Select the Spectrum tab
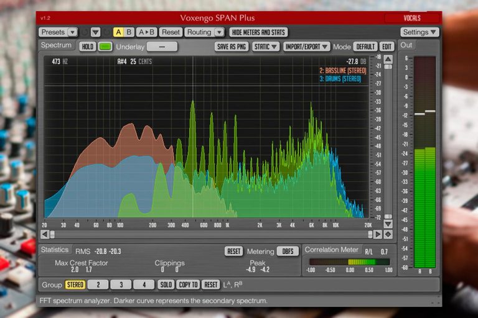This screenshot has height=318, width=478. pos(56,45)
